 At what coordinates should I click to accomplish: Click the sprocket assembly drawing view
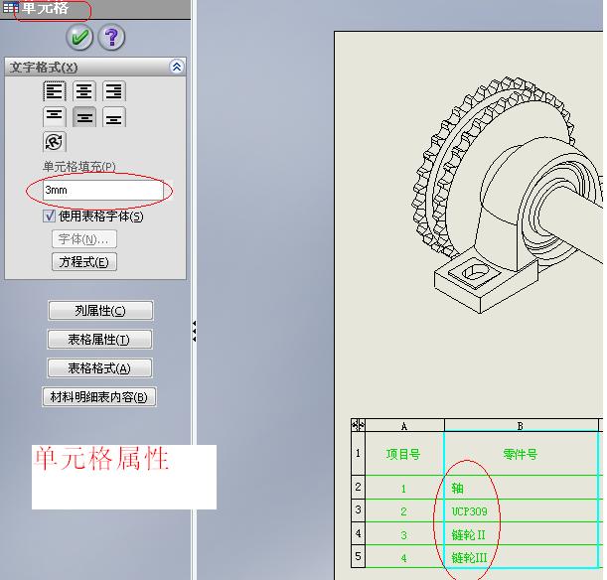(507, 194)
